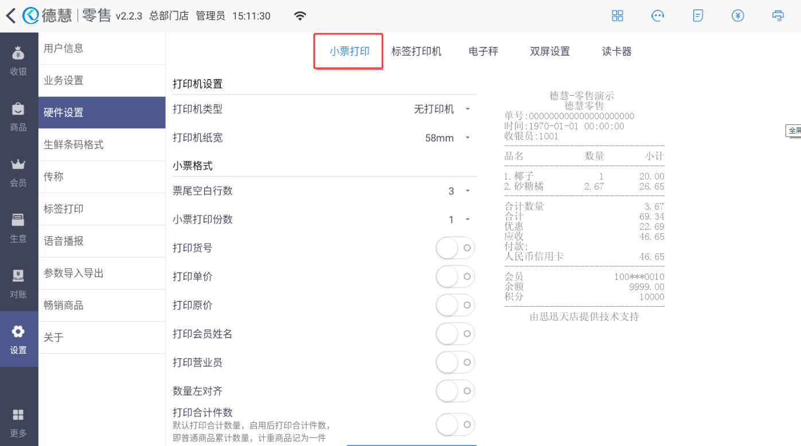Image resolution: width=801 pixels, height=446 pixels.
Task: Open 对账 reconciliation in sidebar
Action: (18, 283)
